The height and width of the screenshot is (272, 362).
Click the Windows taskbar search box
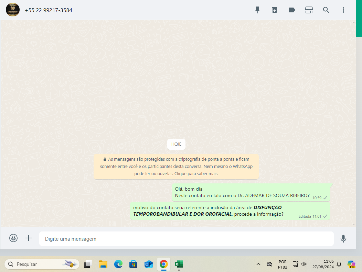(42, 264)
